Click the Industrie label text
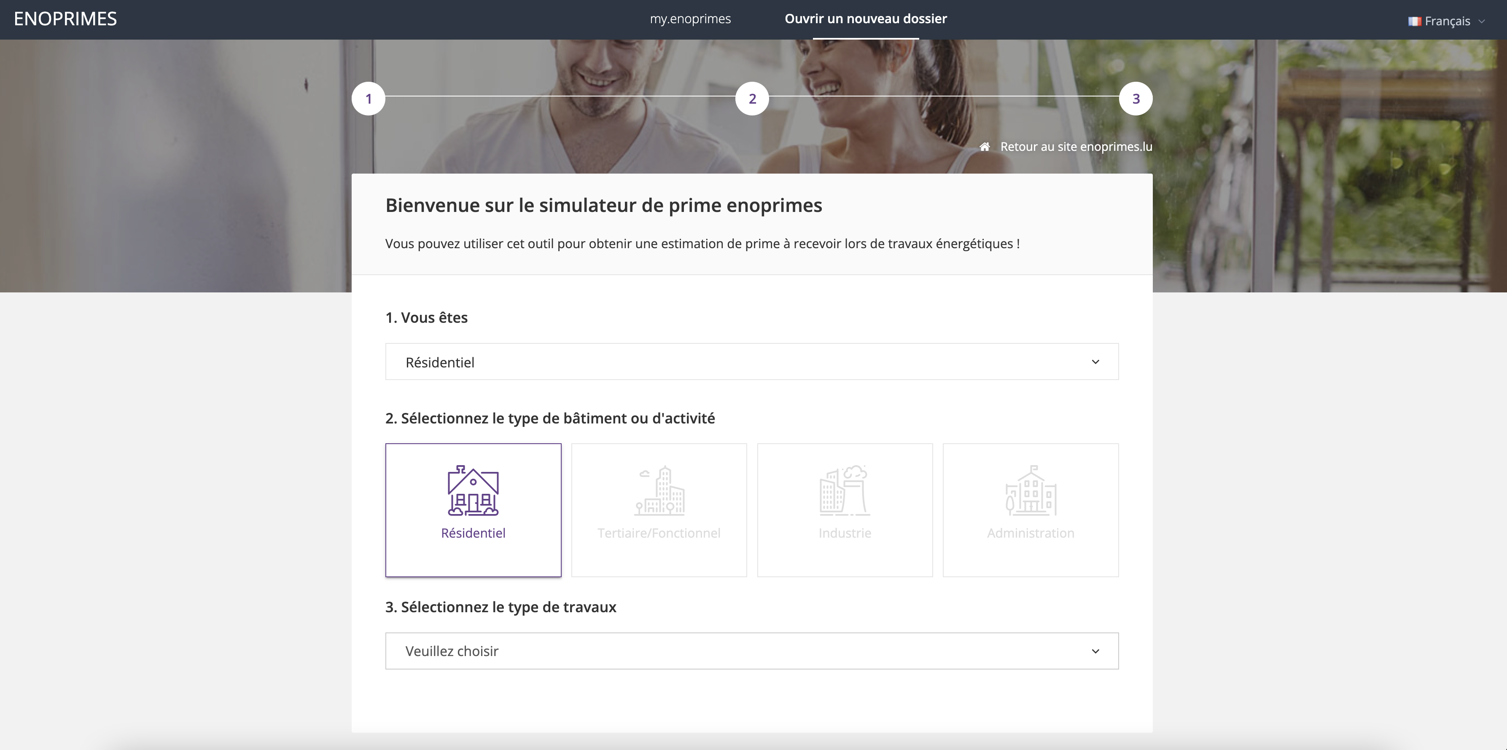Viewport: 1507px width, 750px height. click(845, 533)
